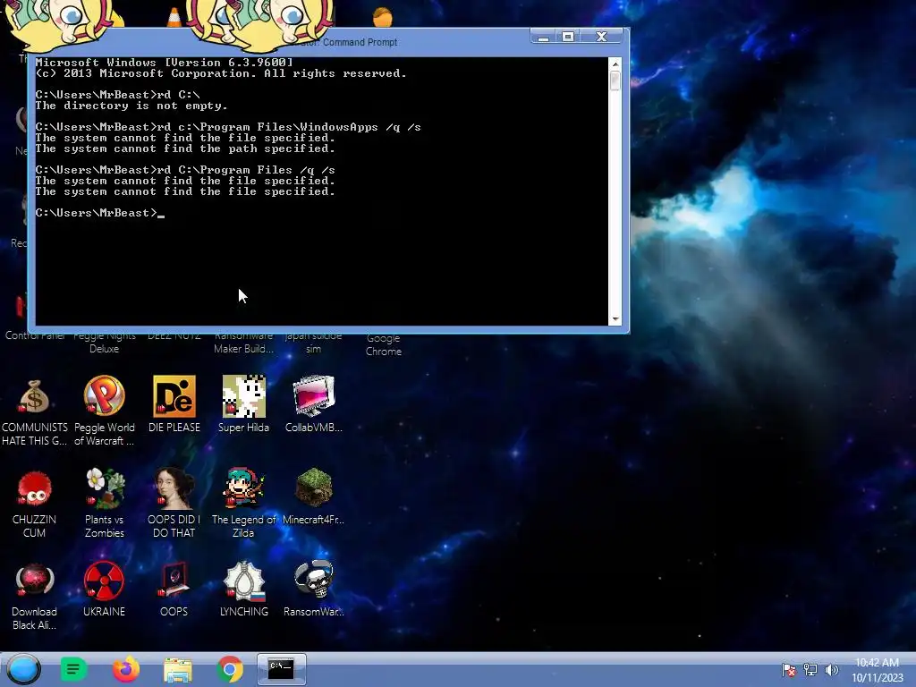916x687 pixels.
Task: Open Plants vs Zombies desktop icon
Action: (x=104, y=504)
